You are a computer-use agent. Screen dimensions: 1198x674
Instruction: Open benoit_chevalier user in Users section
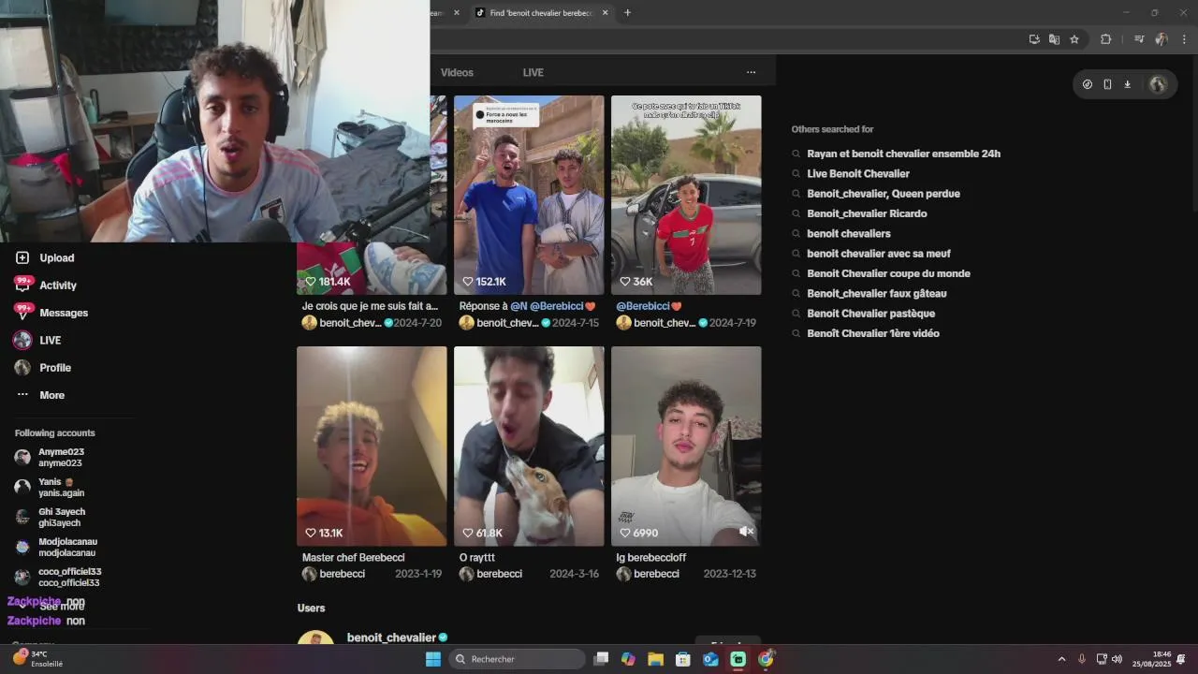click(391, 637)
